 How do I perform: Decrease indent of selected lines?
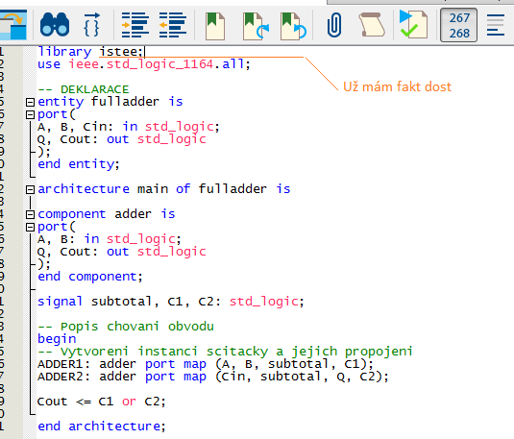[173, 25]
